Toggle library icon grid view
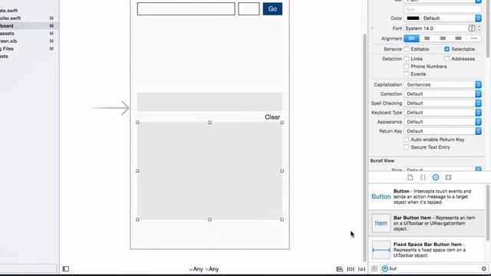The height and width of the screenshot is (276, 491). click(374, 268)
